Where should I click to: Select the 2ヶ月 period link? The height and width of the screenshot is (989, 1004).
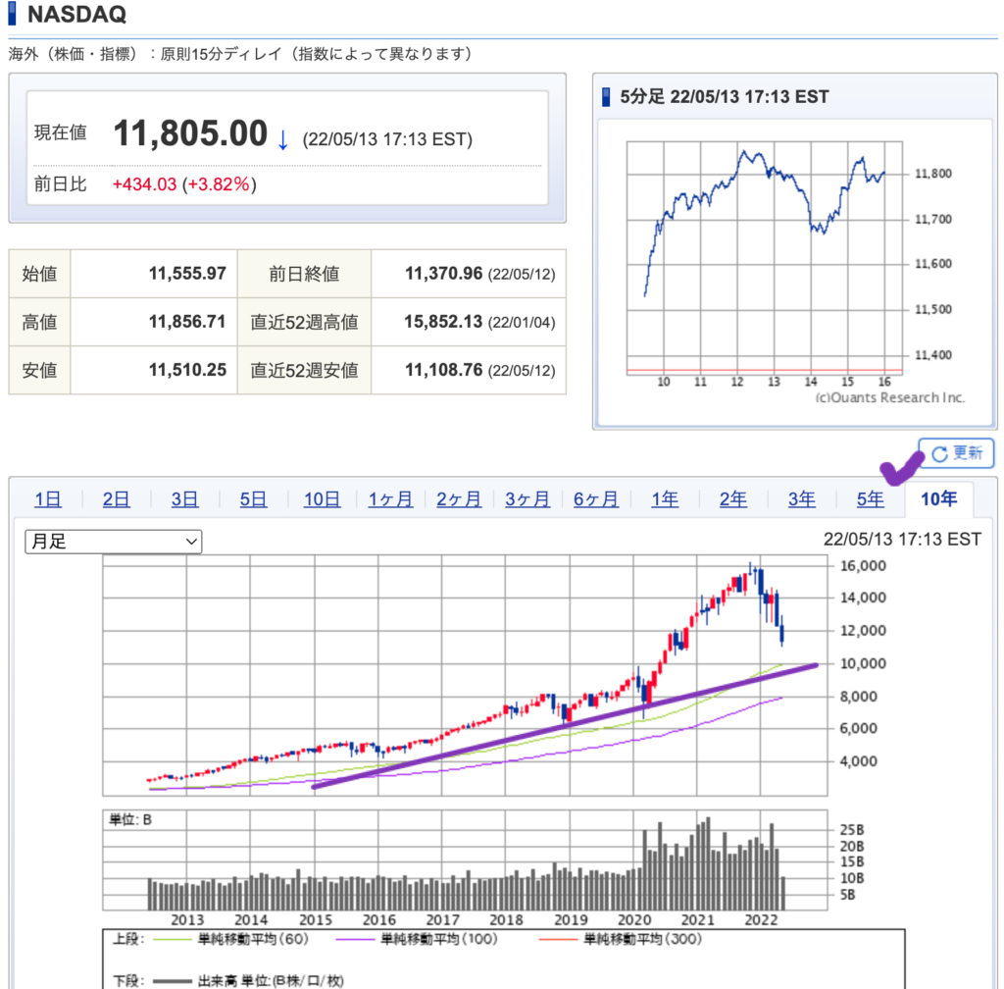click(x=459, y=499)
